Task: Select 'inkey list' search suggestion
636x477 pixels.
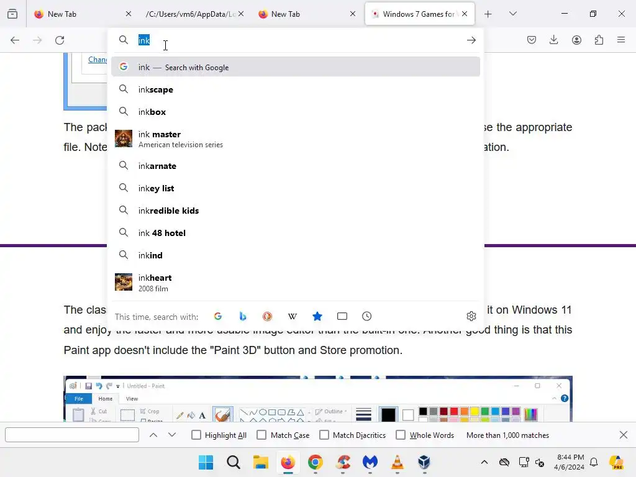Action: point(295,188)
